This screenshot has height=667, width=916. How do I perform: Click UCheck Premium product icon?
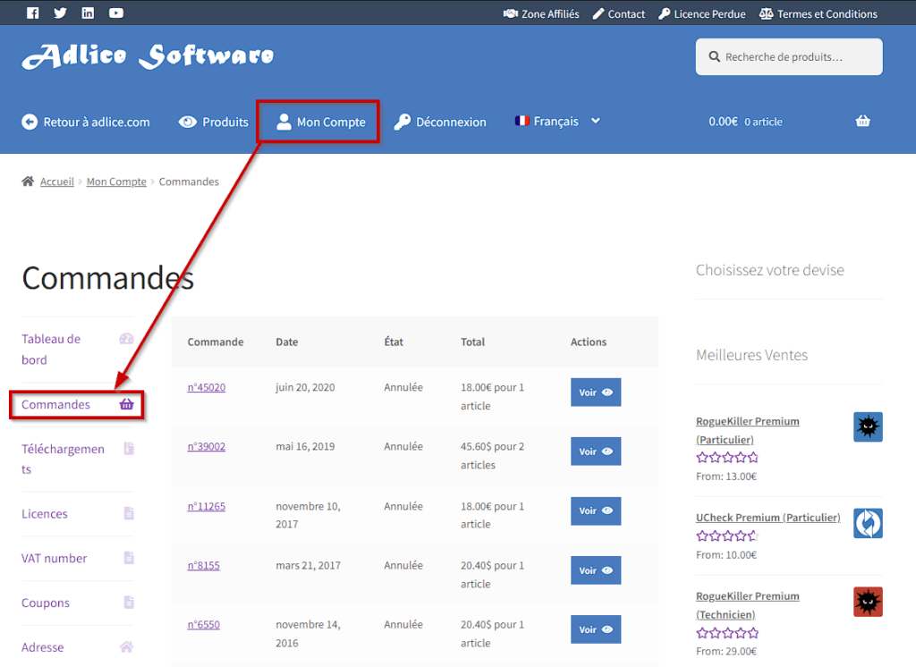click(868, 523)
